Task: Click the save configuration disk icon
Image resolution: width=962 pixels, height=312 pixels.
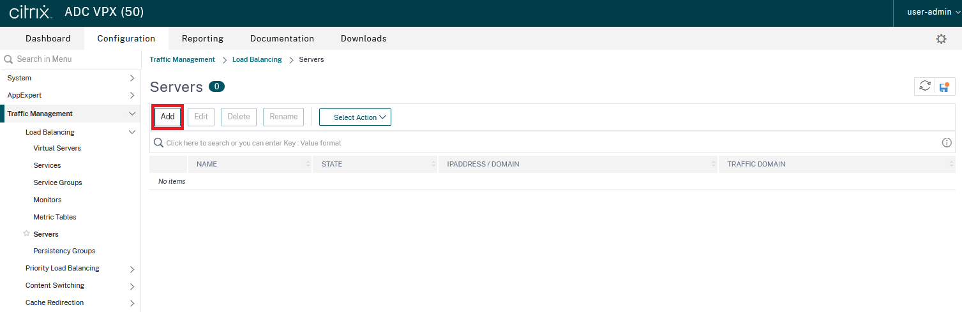Action: pyautogui.click(x=944, y=86)
